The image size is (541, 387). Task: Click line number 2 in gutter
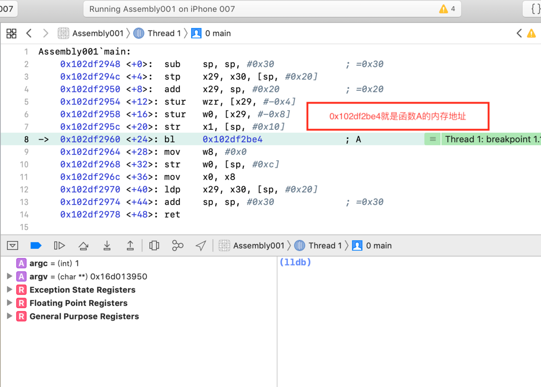[x=27, y=64]
